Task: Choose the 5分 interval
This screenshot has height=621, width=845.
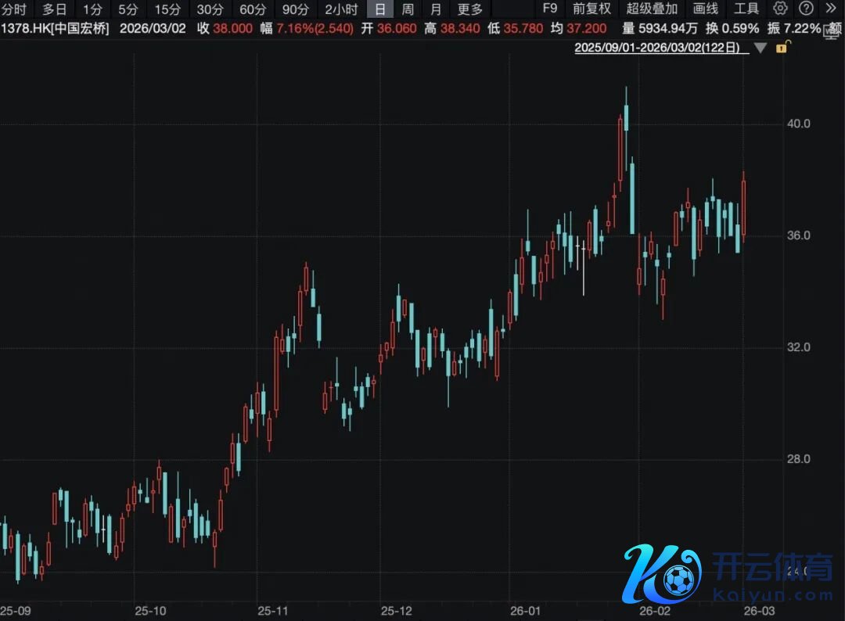Action: coord(127,9)
